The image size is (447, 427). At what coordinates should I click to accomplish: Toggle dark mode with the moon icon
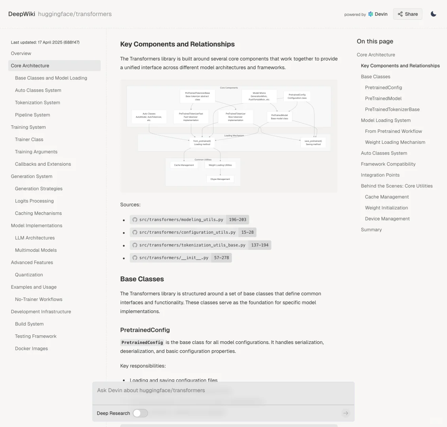click(x=433, y=14)
